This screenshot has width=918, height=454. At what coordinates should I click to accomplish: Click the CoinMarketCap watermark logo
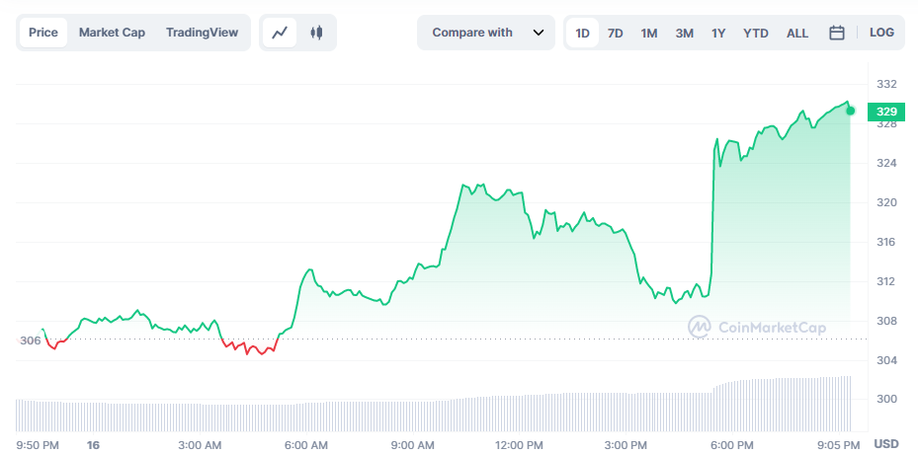[757, 327]
